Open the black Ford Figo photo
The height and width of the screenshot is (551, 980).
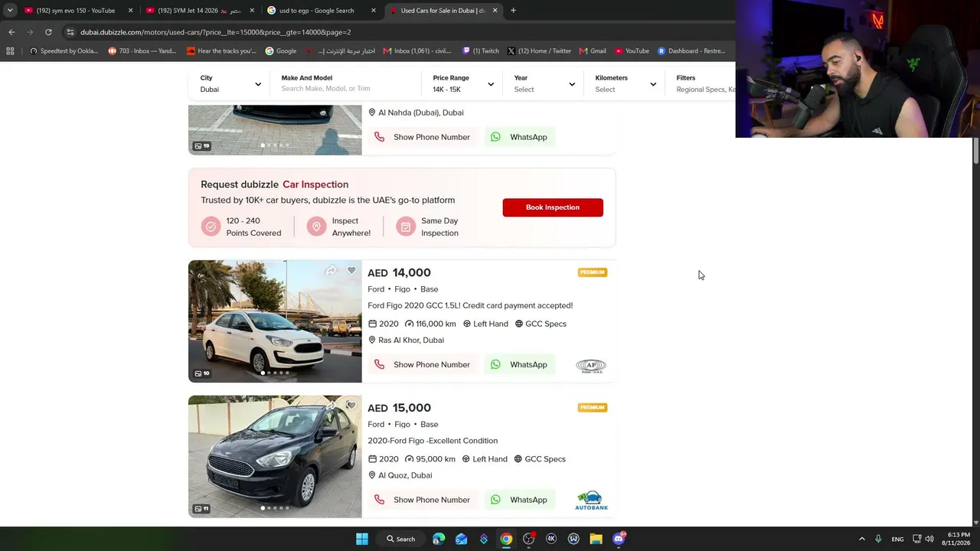pyautogui.click(x=275, y=457)
